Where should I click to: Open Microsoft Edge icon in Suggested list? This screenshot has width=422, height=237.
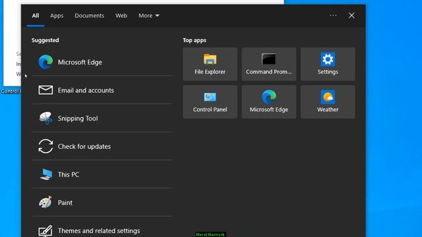(x=45, y=62)
